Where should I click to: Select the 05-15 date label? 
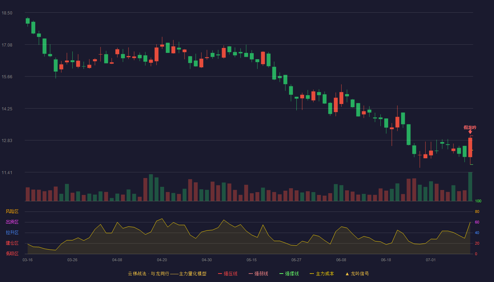[252, 260]
